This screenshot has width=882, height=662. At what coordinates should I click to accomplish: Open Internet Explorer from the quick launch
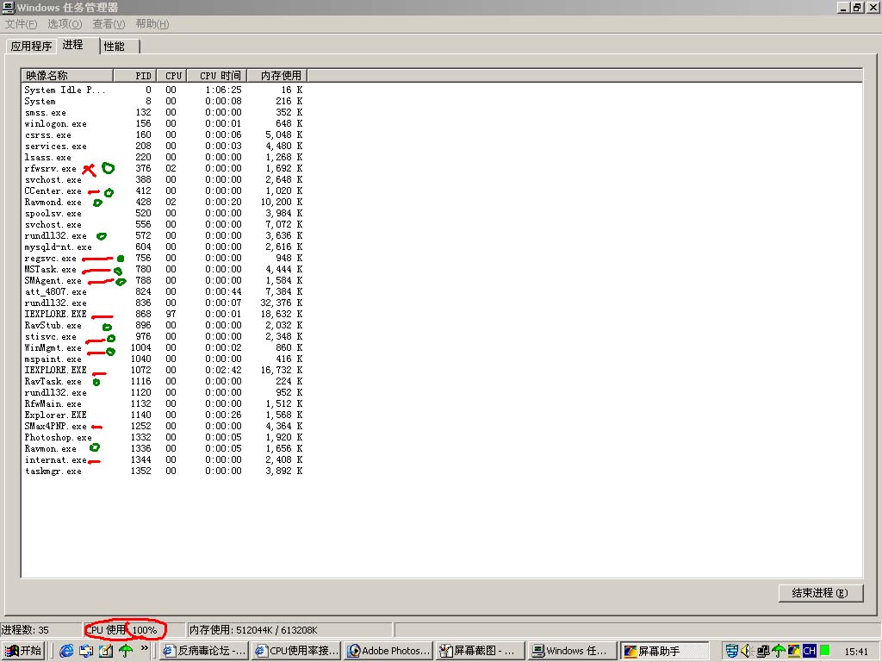[x=66, y=651]
